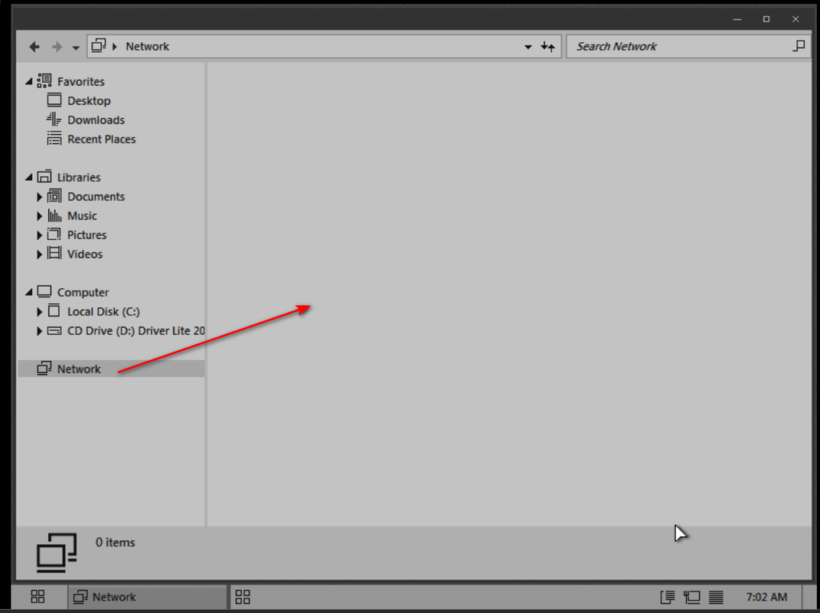Click the Libraries icon
The height and width of the screenshot is (613, 820).
(44, 176)
